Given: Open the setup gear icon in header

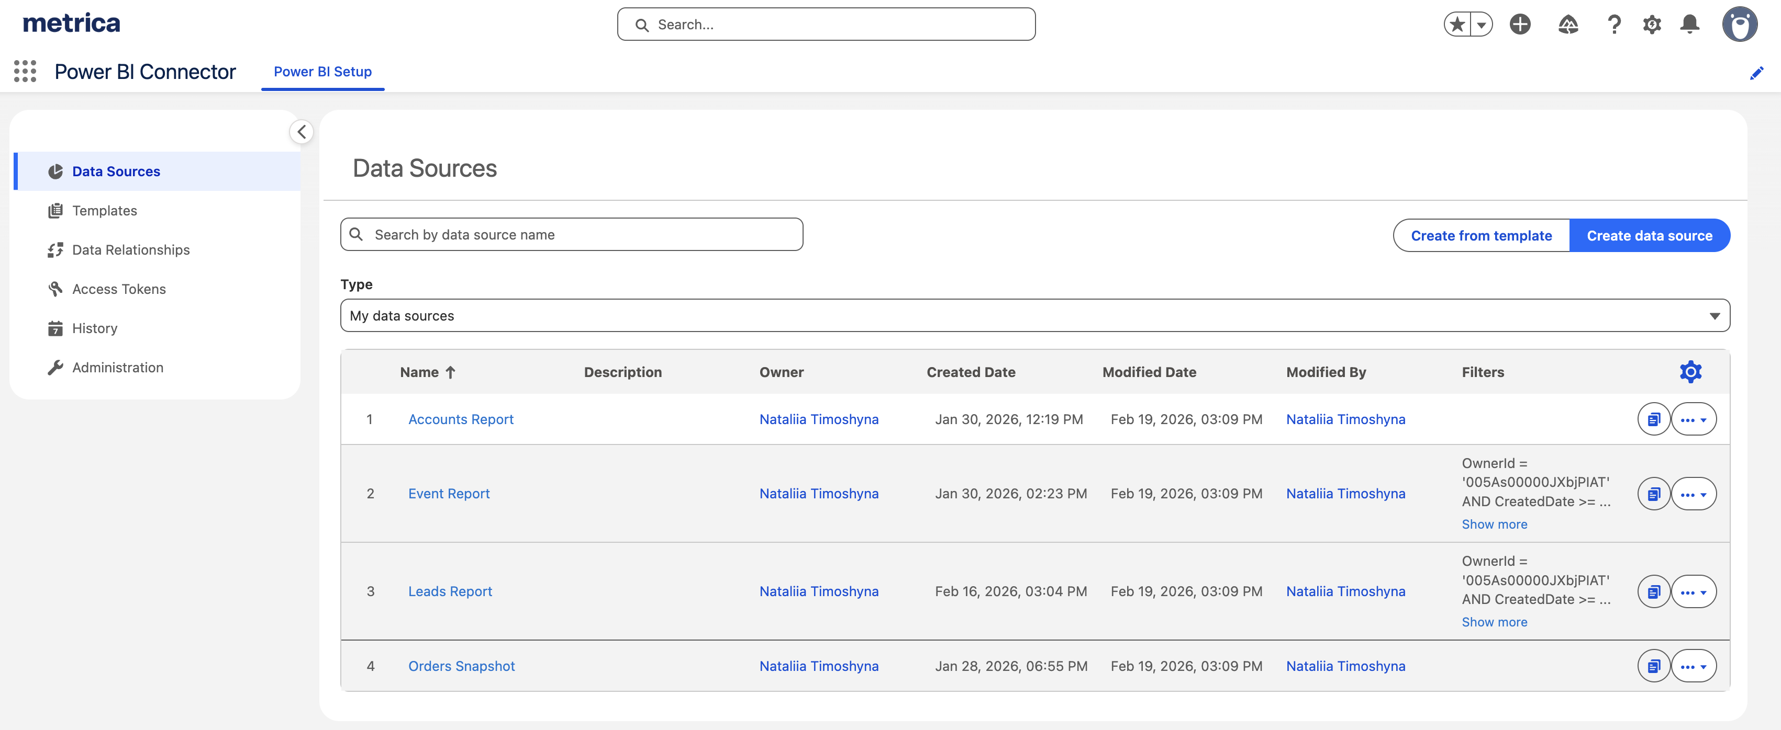Looking at the screenshot, I should click(x=1651, y=24).
